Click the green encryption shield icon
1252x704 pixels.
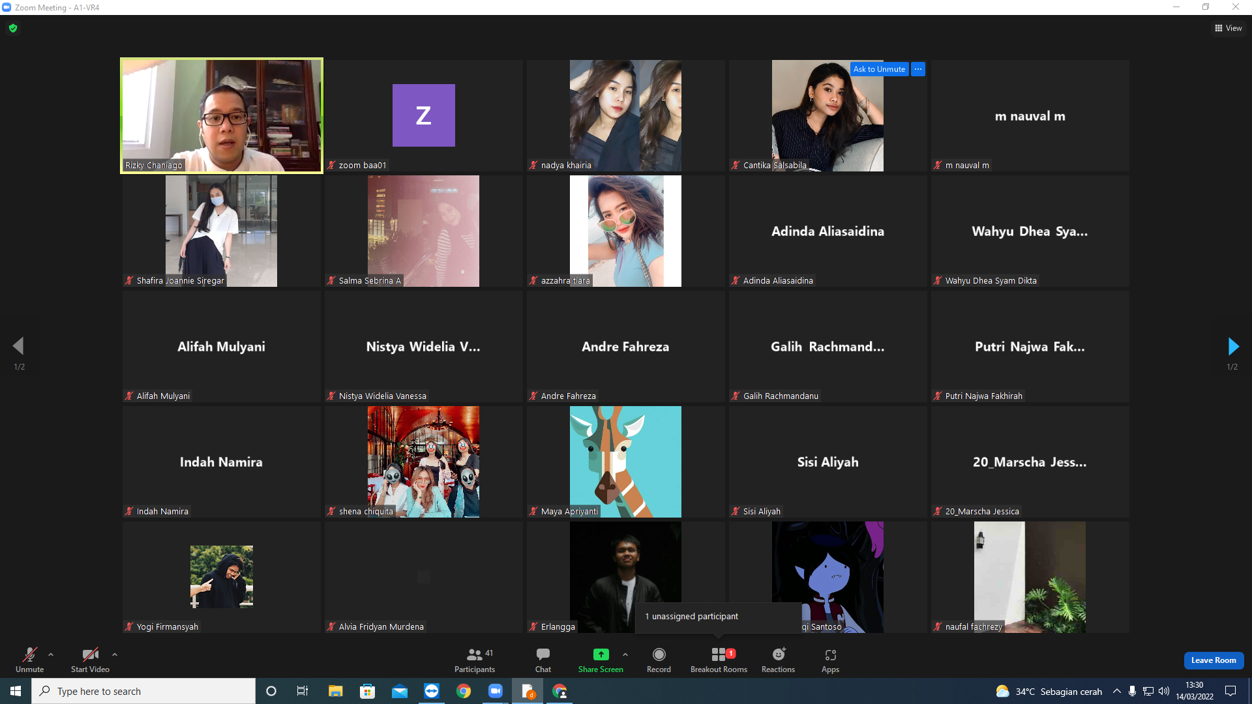[13, 28]
